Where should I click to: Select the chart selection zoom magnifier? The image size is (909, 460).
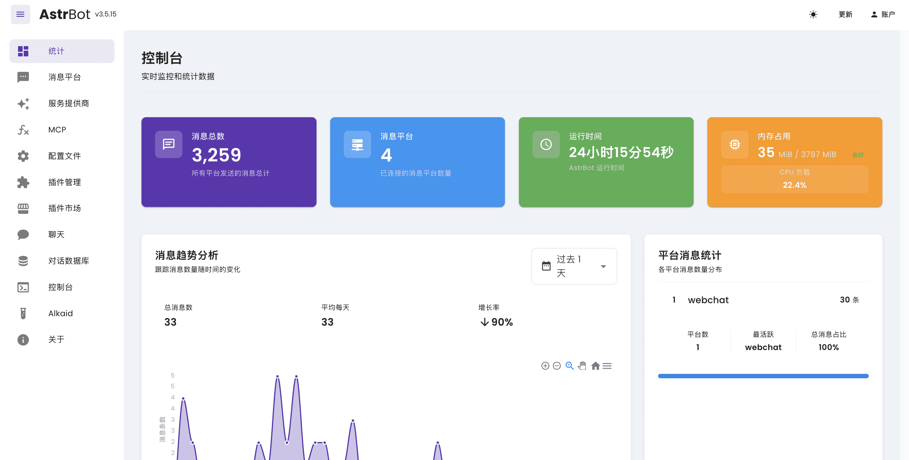[x=569, y=366]
